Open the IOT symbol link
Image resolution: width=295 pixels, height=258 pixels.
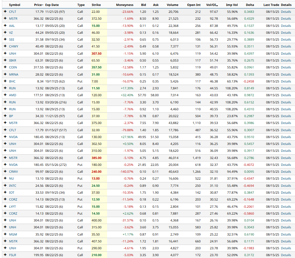tap(12, 192)
